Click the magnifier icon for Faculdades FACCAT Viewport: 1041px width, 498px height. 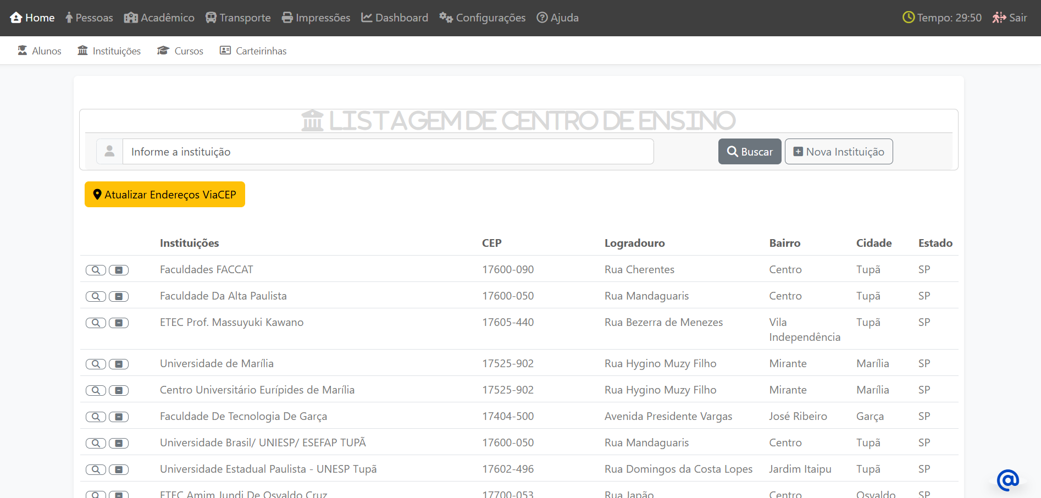(x=96, y=270)
